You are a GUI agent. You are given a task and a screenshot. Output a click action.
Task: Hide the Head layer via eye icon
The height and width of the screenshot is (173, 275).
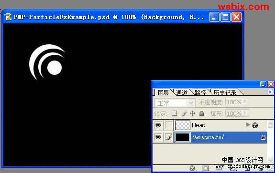pyautogui.click(x=158, y=125)
